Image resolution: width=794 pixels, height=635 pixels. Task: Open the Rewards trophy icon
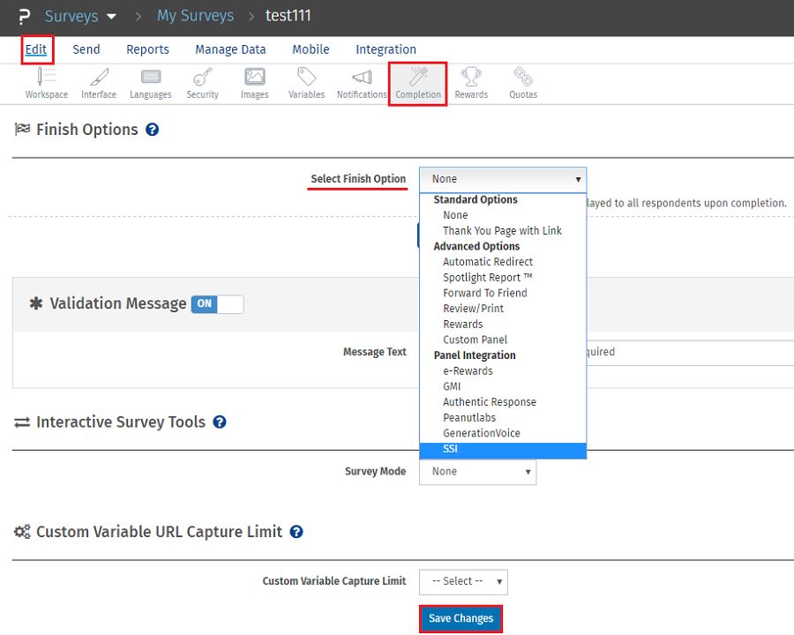click(x=471, y=83)
